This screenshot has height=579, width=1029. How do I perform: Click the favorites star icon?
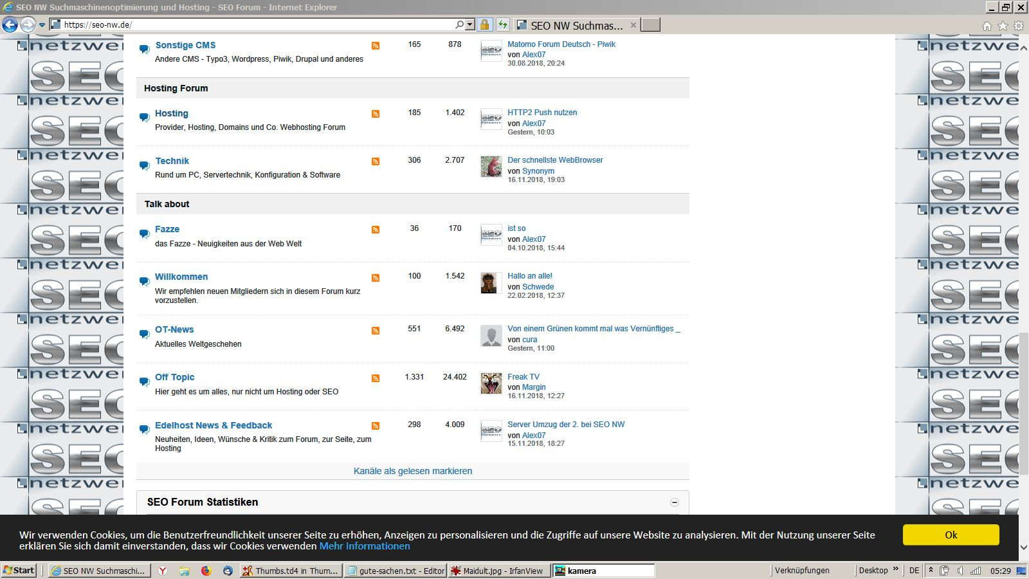click(x=1003, y=26)
